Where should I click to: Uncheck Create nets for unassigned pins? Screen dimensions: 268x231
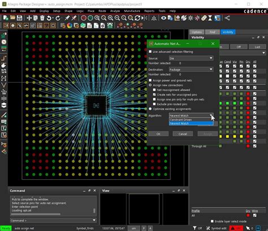click(x=154, y=95)
